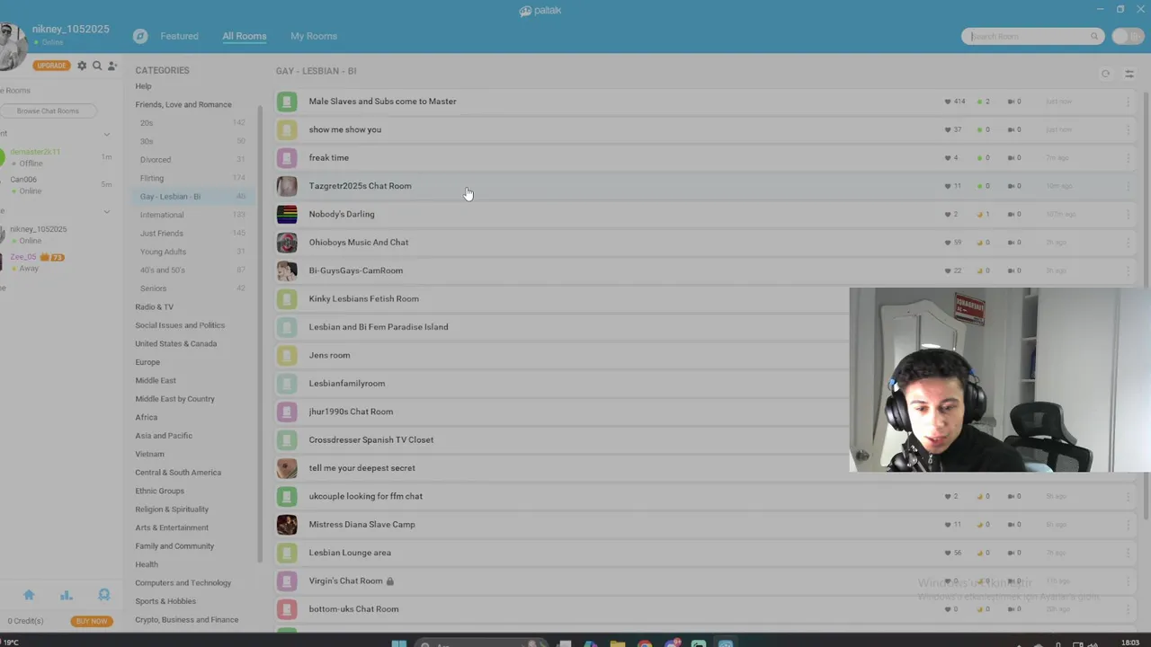
Task: Click the BUY NOW credits button
Action: 91,621
